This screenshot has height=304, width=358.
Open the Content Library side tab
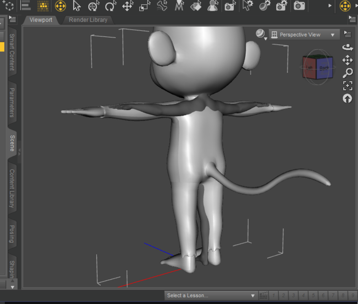click(x=12, y=188)
